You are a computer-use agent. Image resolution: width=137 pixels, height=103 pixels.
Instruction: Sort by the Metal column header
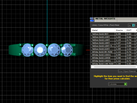(x=103, y=30)
